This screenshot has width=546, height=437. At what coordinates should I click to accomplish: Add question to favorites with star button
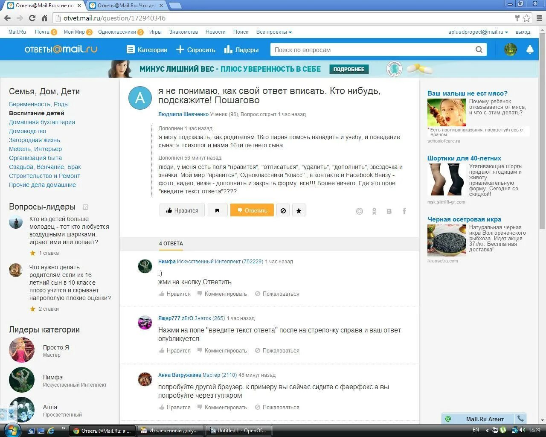[x=299, y=210]
